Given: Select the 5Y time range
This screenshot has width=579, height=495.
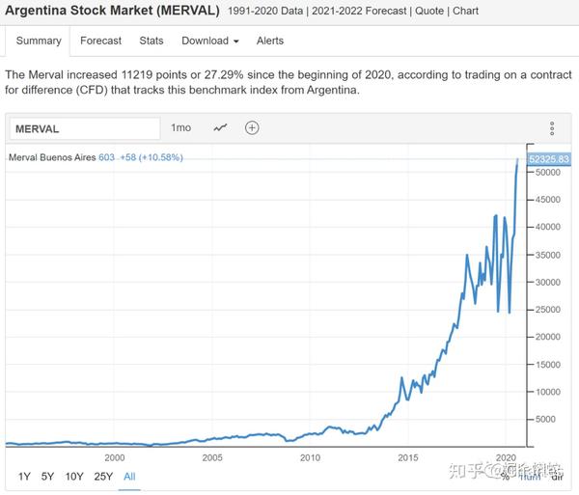Looking at the screenshot, I should [47, 476].
